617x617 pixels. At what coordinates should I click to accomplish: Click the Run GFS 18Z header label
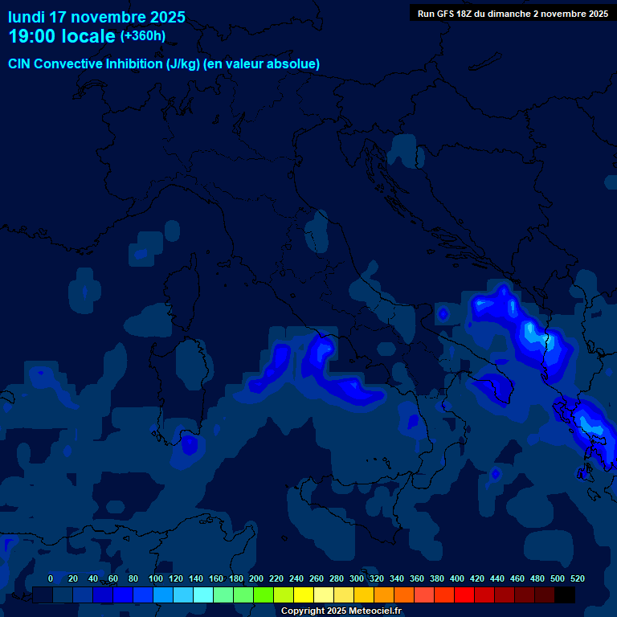click(513, 14)
